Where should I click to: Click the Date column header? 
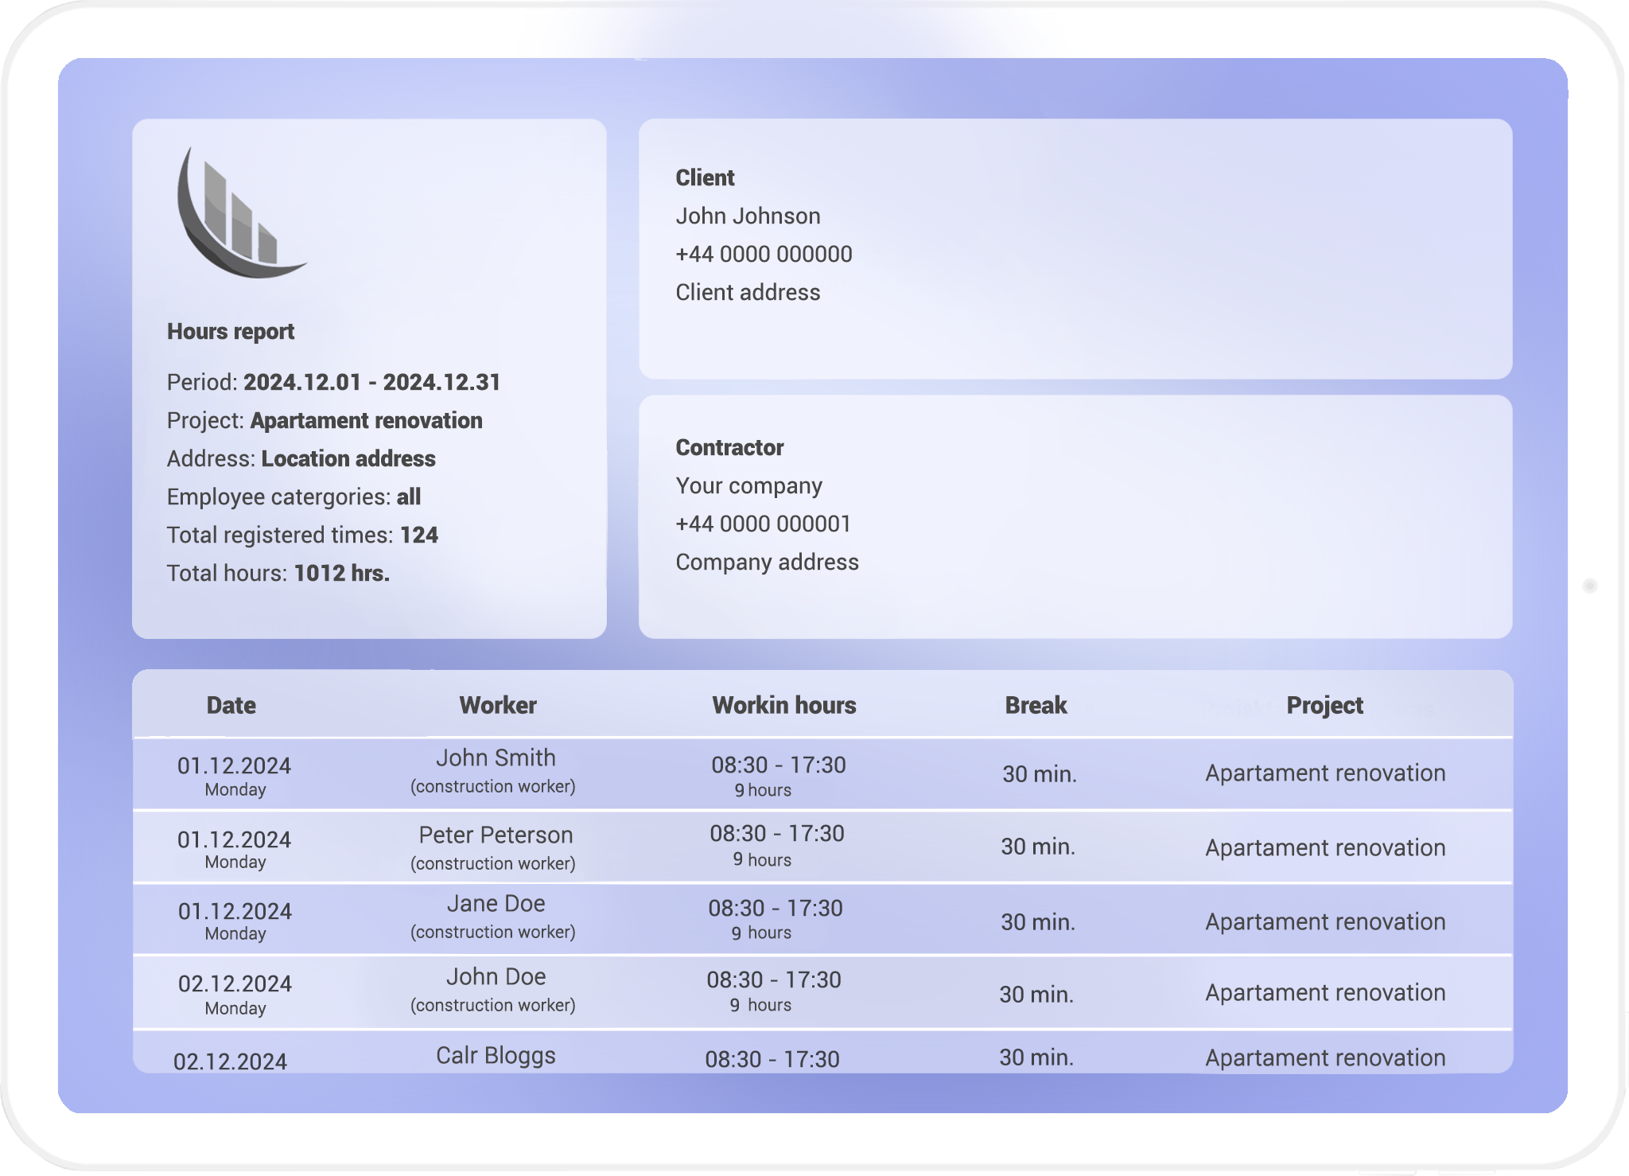(231, 705)
